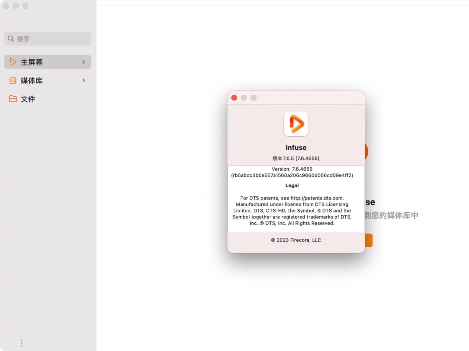This screenshot has height=351, width=469.
Task: Click the Legal heading in About window
Action: point(292,185)
